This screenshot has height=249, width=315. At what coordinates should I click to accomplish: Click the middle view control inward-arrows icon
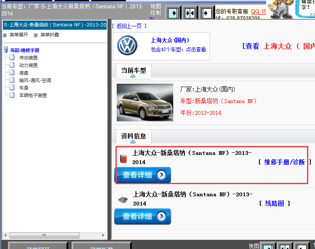190,13
